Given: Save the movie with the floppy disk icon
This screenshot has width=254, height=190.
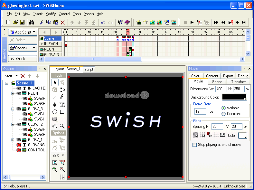Looking at the screenshot, I should pyautogui.click(x=22, y=22).
